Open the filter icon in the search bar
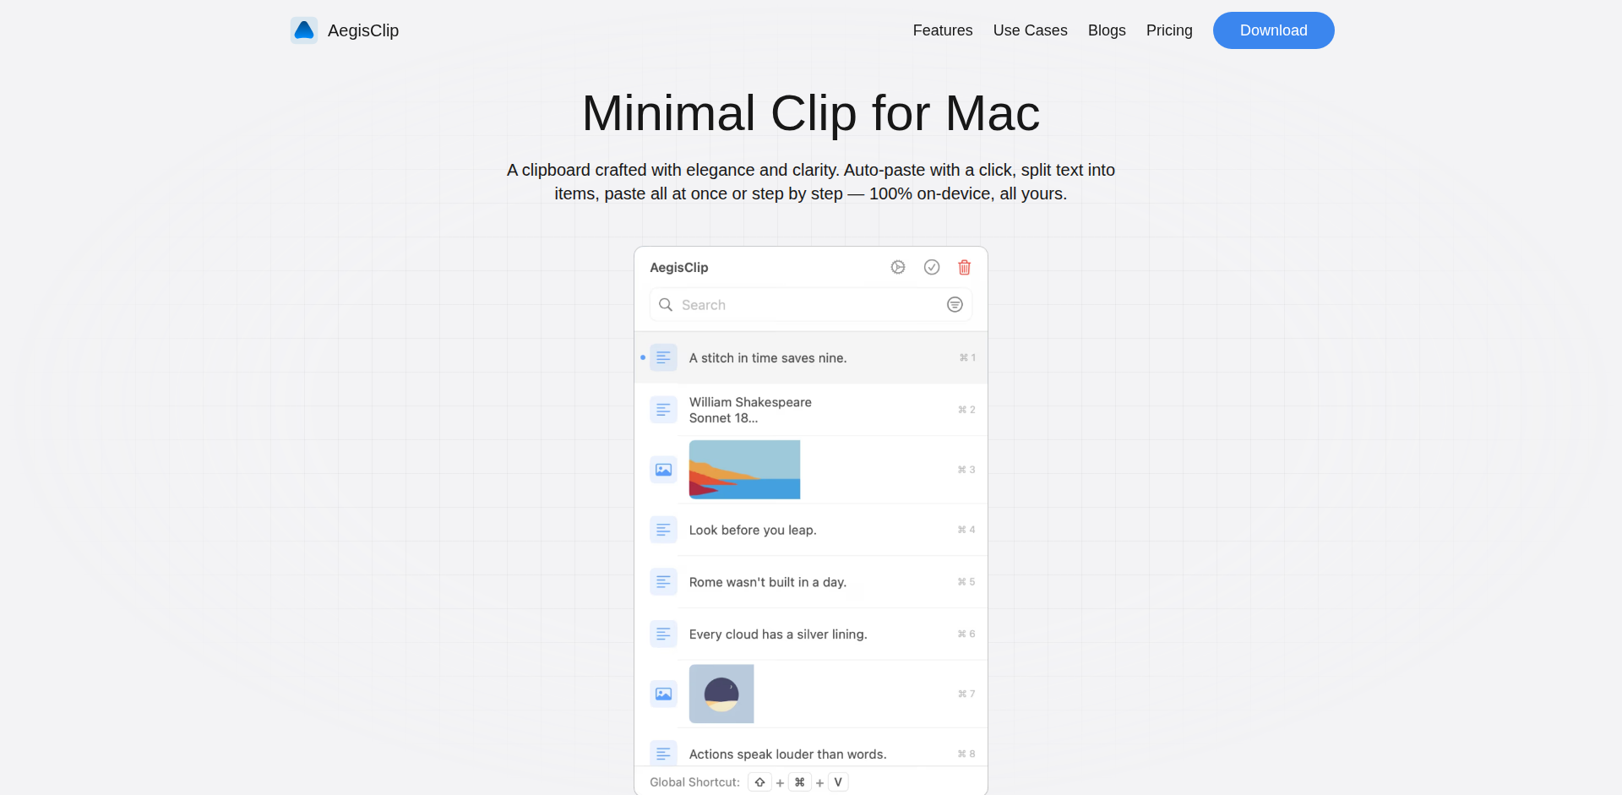 [955, 305]
